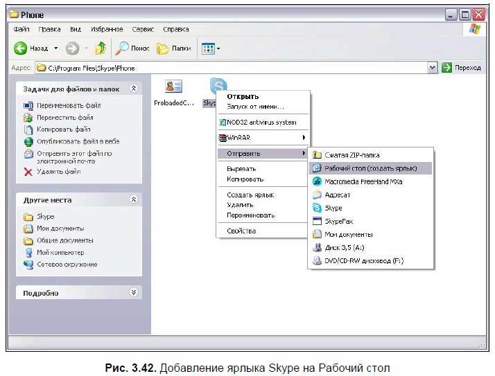
Task: Expand the Подробно details panel
Action: [x=134, y=293]
